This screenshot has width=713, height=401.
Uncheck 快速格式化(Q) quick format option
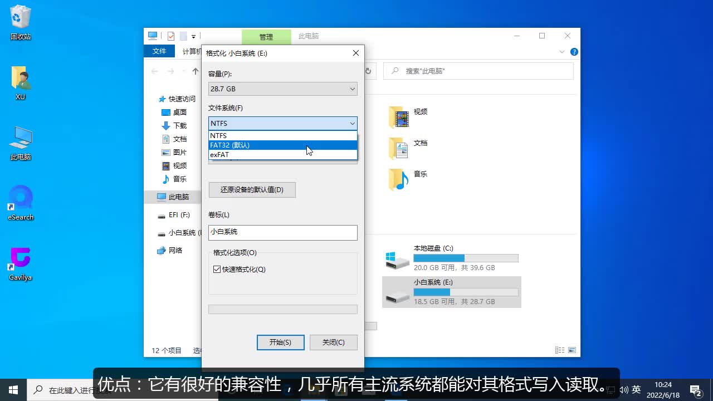(x=216, y=269)
